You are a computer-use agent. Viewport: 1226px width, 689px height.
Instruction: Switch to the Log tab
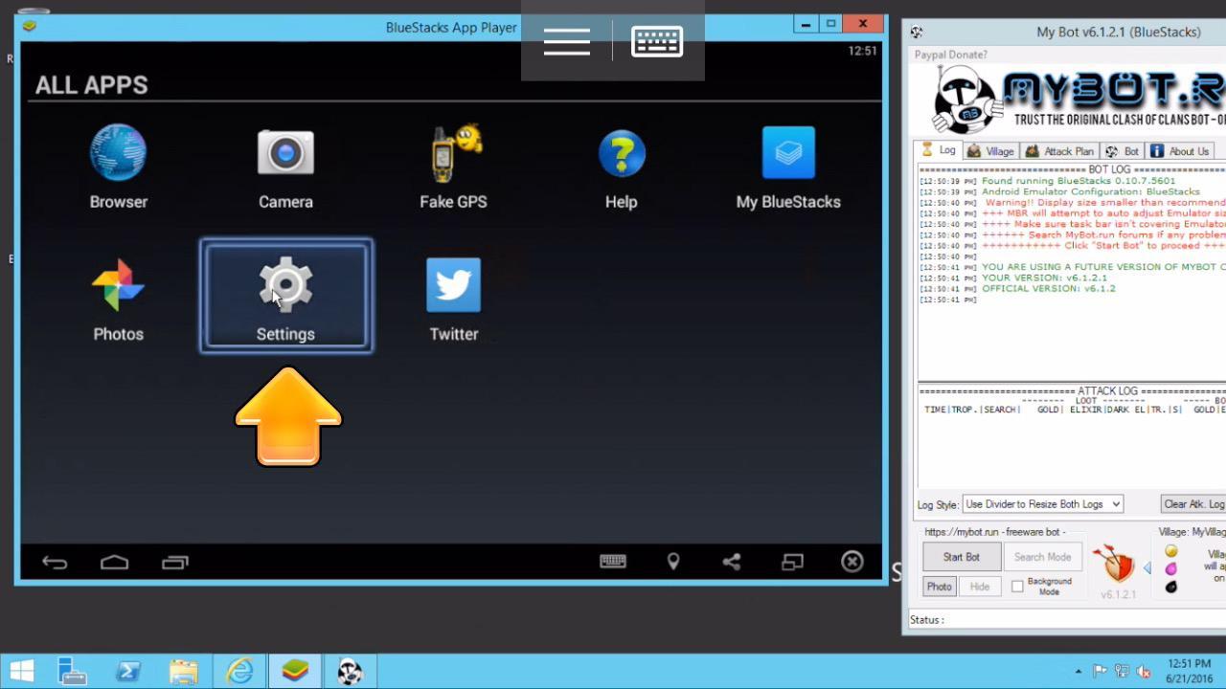coord(938,150)
